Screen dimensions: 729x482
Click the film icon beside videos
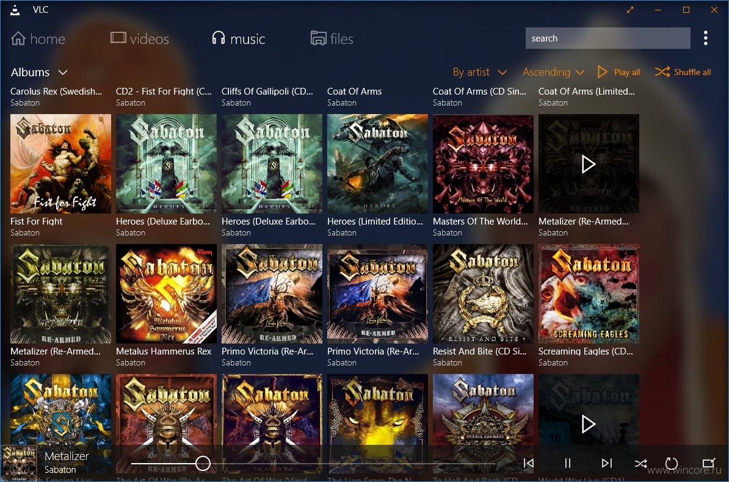[x=118, y=38]
